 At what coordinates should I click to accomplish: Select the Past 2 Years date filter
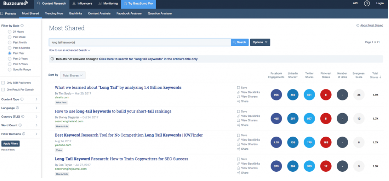(x=9, y=59)
